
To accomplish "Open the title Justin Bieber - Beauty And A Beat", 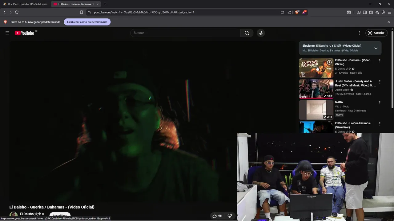I will [x=355, y=83].
